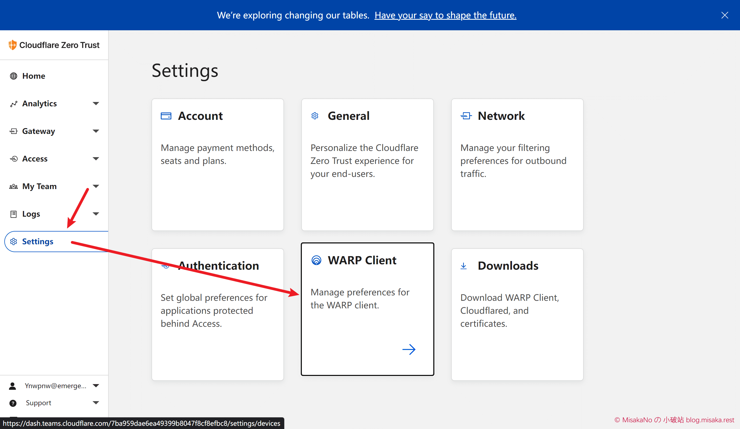Click the Cloudflare Zero Trust shield logo
This screenshot has height=429, width=740.
pos(12,45)
